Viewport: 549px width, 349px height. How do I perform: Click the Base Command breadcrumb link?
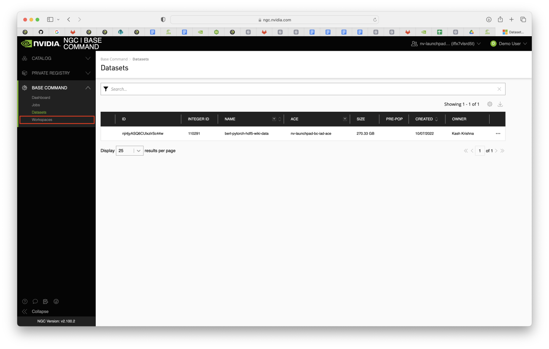[114, 59]
